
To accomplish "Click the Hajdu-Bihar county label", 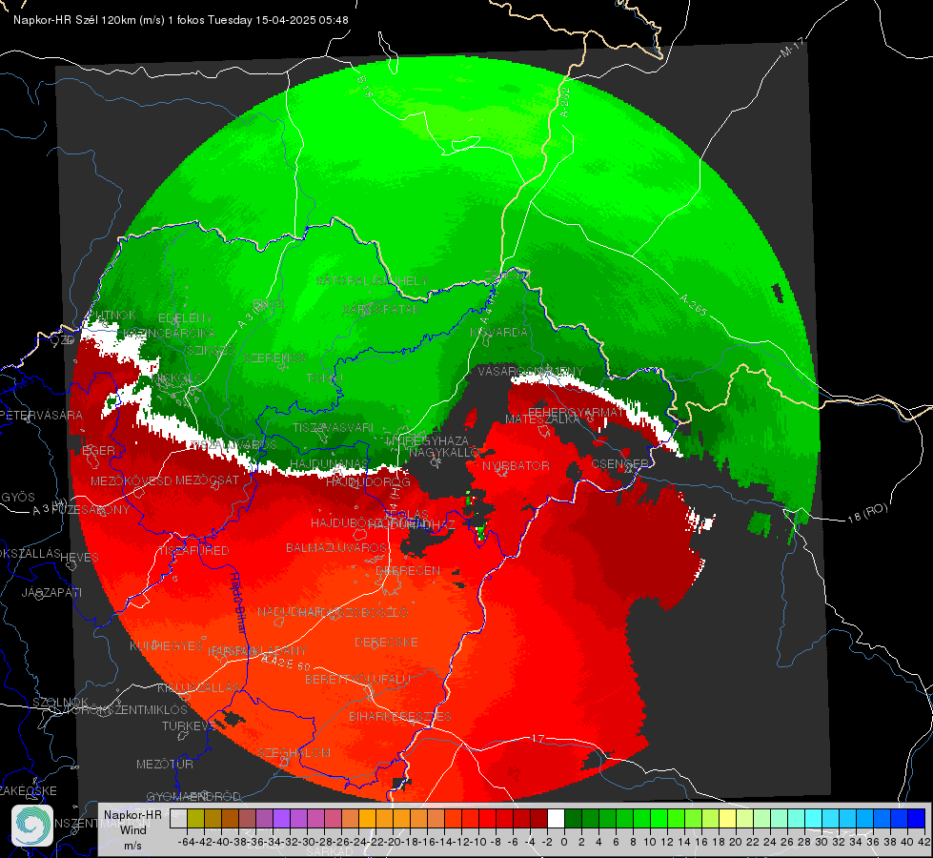I will click(x=238, y=602).
